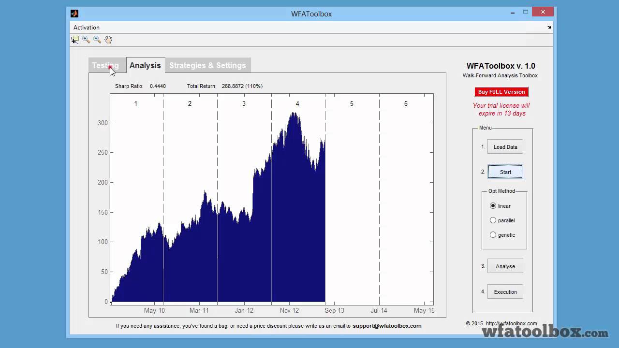
Task: Click walk-forward period label 3 on chart
Action: point(244,103)
